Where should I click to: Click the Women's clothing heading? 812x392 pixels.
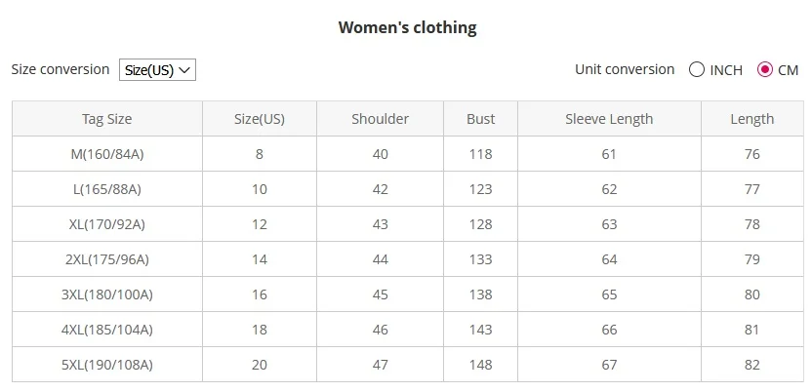pyautogui.click(x=408, y=27)
